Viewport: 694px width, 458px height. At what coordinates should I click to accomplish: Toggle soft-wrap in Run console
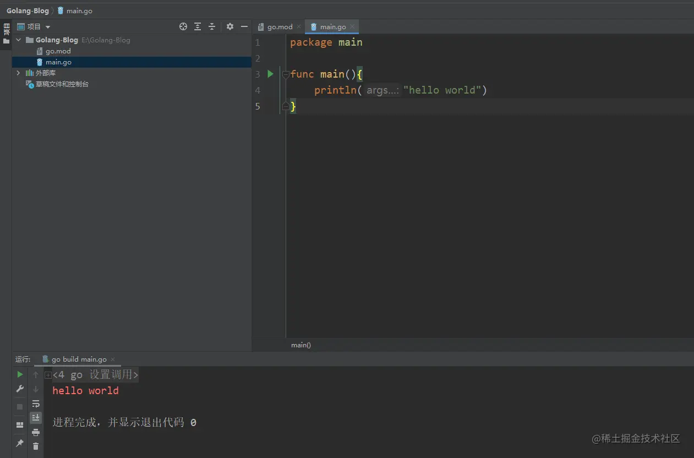click(x=36, y=404)
